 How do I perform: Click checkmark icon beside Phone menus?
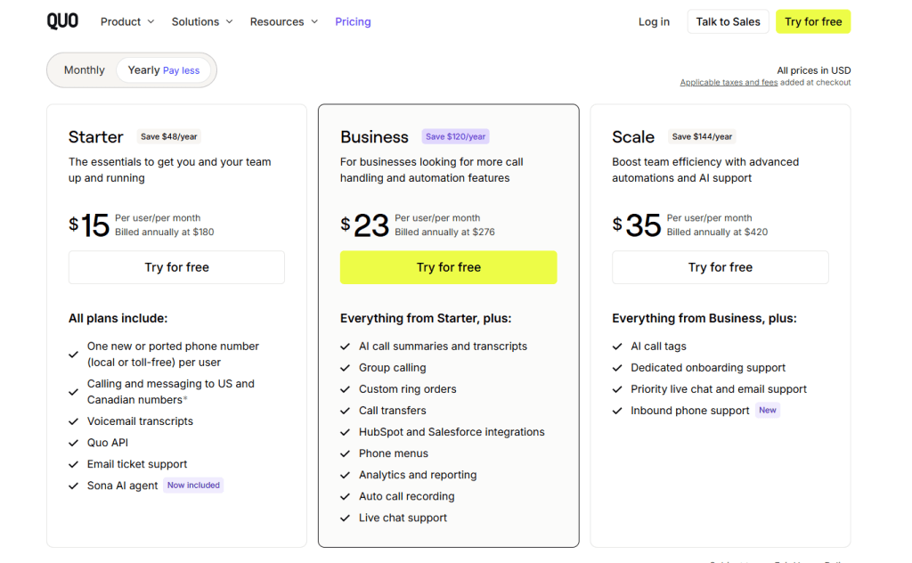pyautogui.click(x=346, y=453)
